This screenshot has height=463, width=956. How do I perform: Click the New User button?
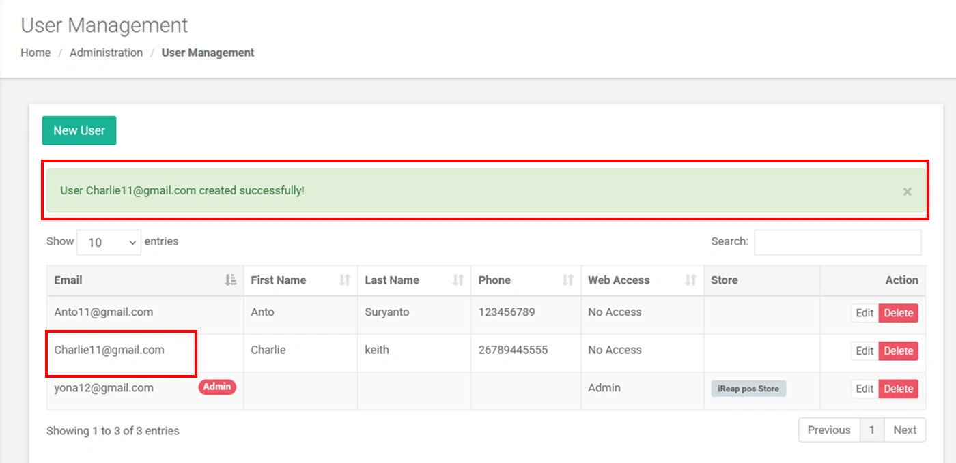(79, 130)
